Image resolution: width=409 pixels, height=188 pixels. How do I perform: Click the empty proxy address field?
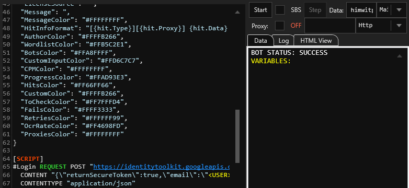click(x=330, y=26)
